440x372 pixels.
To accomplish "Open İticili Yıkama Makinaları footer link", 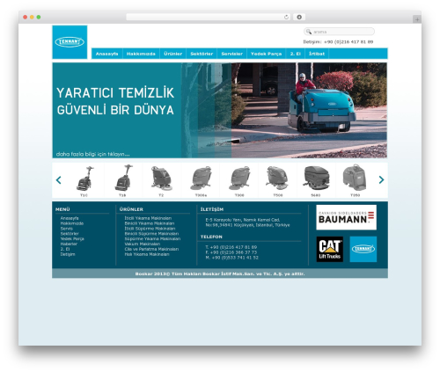I will (x=148, y=218).
